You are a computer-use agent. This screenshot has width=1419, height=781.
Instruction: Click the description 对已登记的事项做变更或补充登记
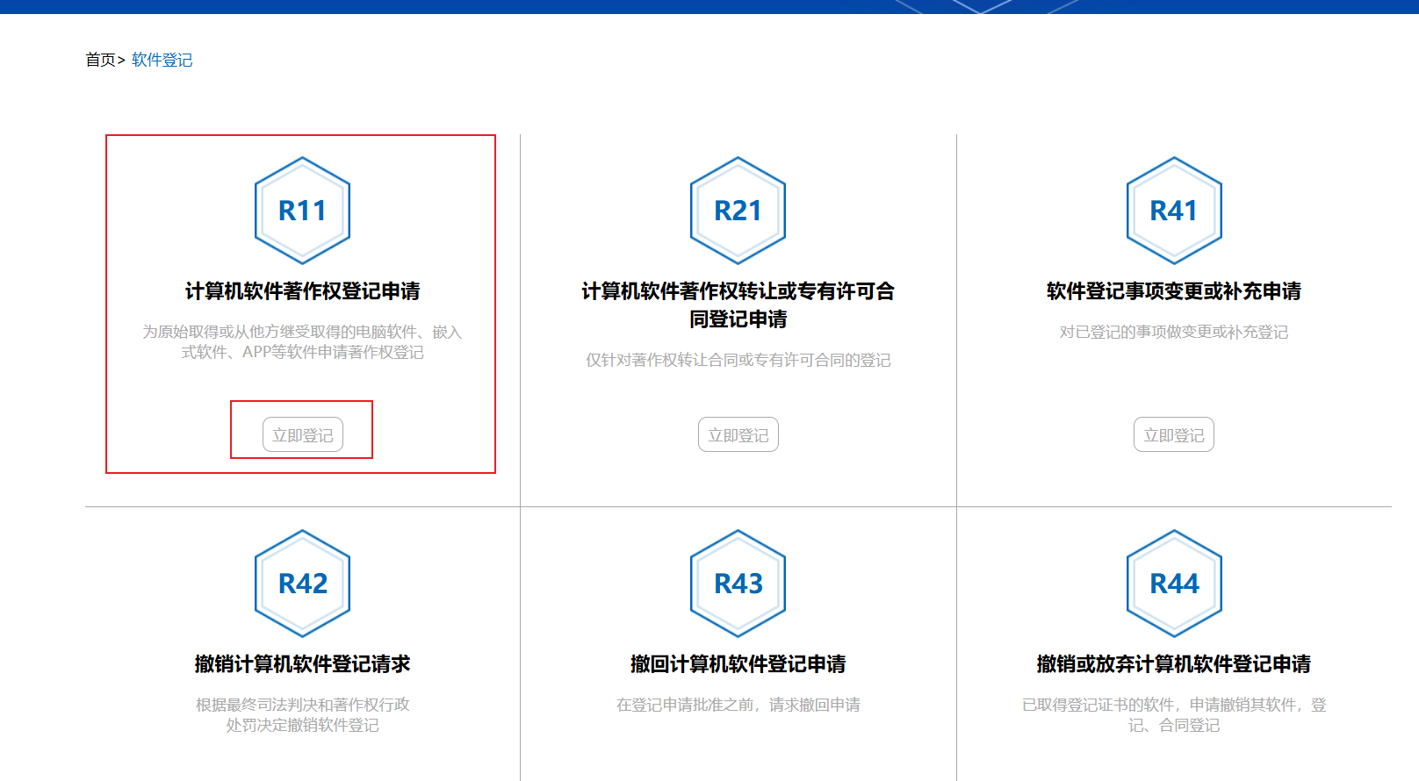tap(1174, 332)
